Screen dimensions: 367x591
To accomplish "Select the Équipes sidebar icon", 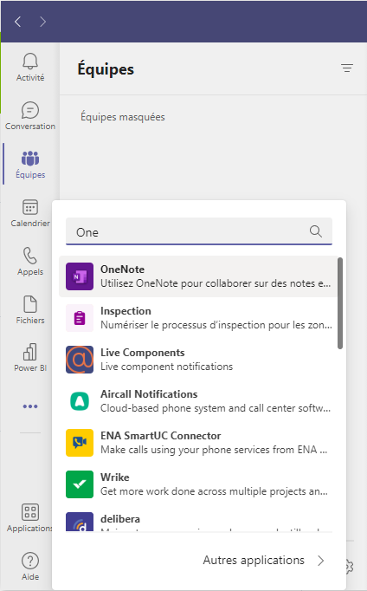I will point(30,159).
